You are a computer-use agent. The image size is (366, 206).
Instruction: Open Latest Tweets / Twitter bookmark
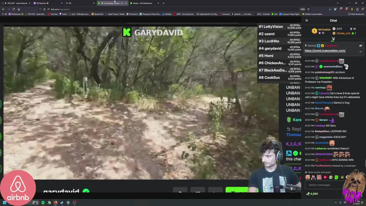tap(115, 14)
